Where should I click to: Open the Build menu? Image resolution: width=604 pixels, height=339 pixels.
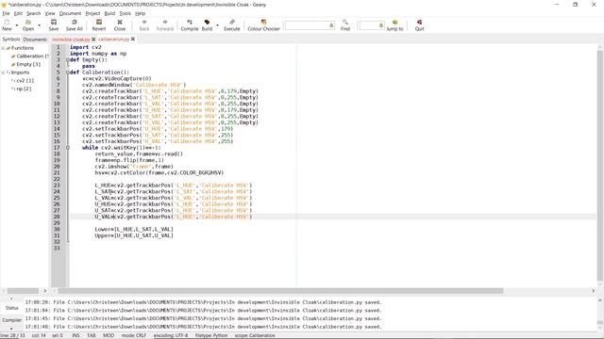point(109,13)
